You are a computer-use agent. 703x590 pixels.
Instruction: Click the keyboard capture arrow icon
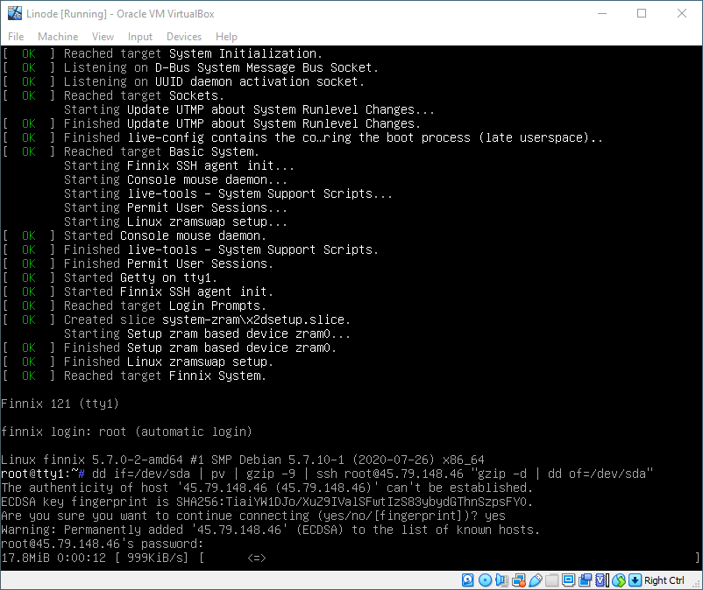[635, 580]
